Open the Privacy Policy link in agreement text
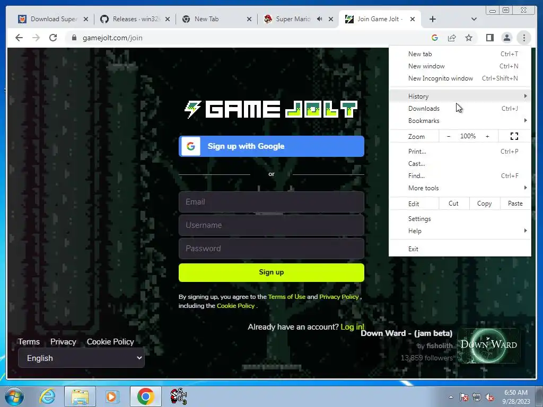543x407 pixels. click(339, 297)
